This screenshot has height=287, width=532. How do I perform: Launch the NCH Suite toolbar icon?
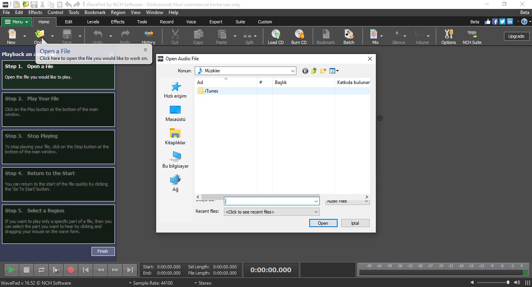472,37
